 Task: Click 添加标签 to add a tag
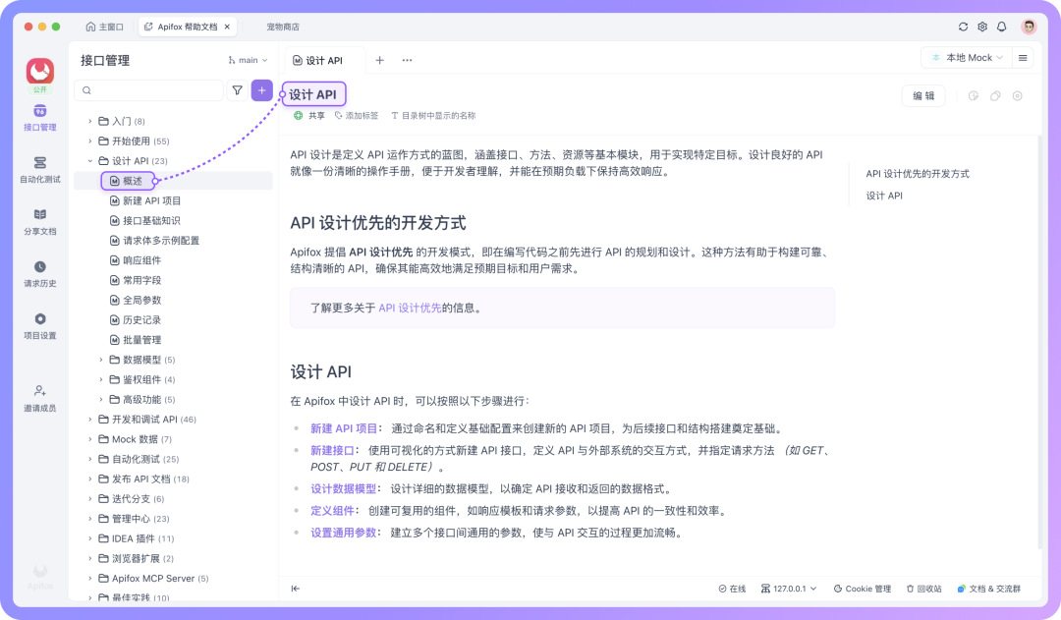[357, 116]
